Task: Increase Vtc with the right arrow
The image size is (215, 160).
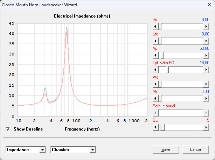Action: (x=206, y=84)
